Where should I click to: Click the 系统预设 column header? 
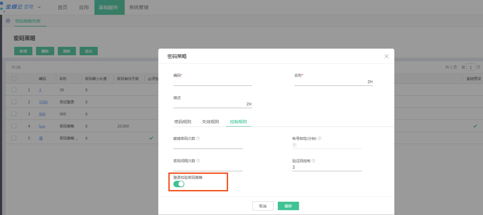[x=474, y=79]
